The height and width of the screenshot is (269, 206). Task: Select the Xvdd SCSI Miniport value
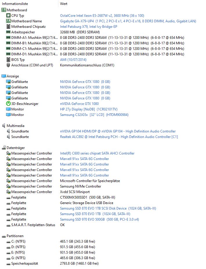click(x=75, y=192)
